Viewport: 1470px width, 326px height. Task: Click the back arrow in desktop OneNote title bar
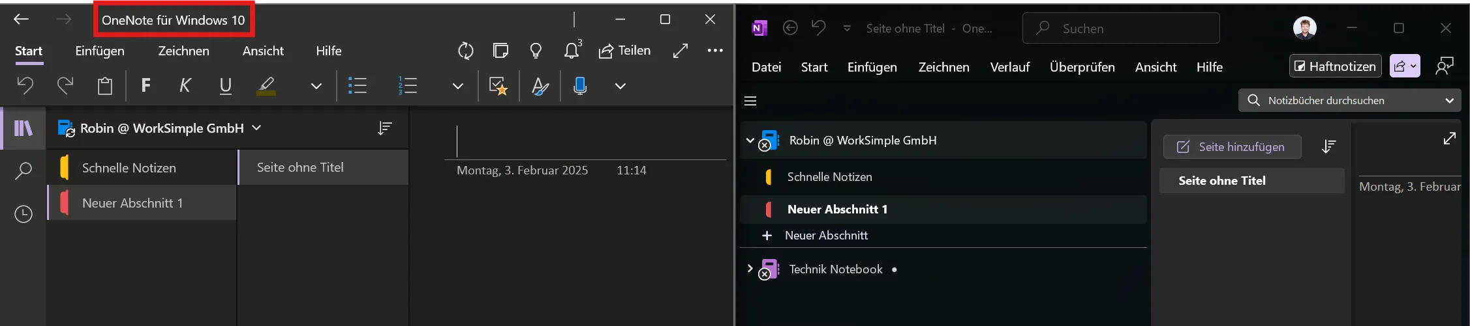pos(790,28)
